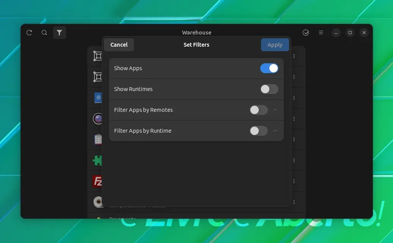Image resolution: width=393 pixels, height=243 pixels.
Task: Open the hamburger main menu
Action: click(321, 33)
